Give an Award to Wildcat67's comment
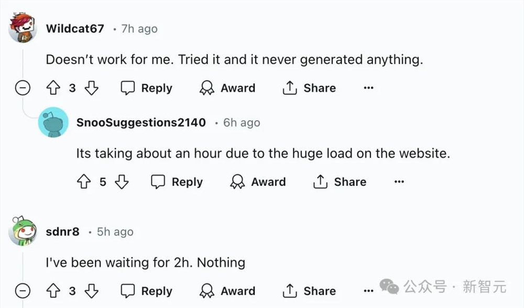Viewport: 524px width, 308px height. click(227, 88)
